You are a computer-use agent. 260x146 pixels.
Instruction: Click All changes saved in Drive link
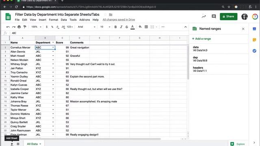[x=119, y=20]
